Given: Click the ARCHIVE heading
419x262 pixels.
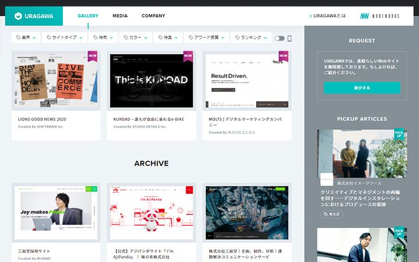Looking at the screenshot, I should pyautogui.click(x=151, y=164).
